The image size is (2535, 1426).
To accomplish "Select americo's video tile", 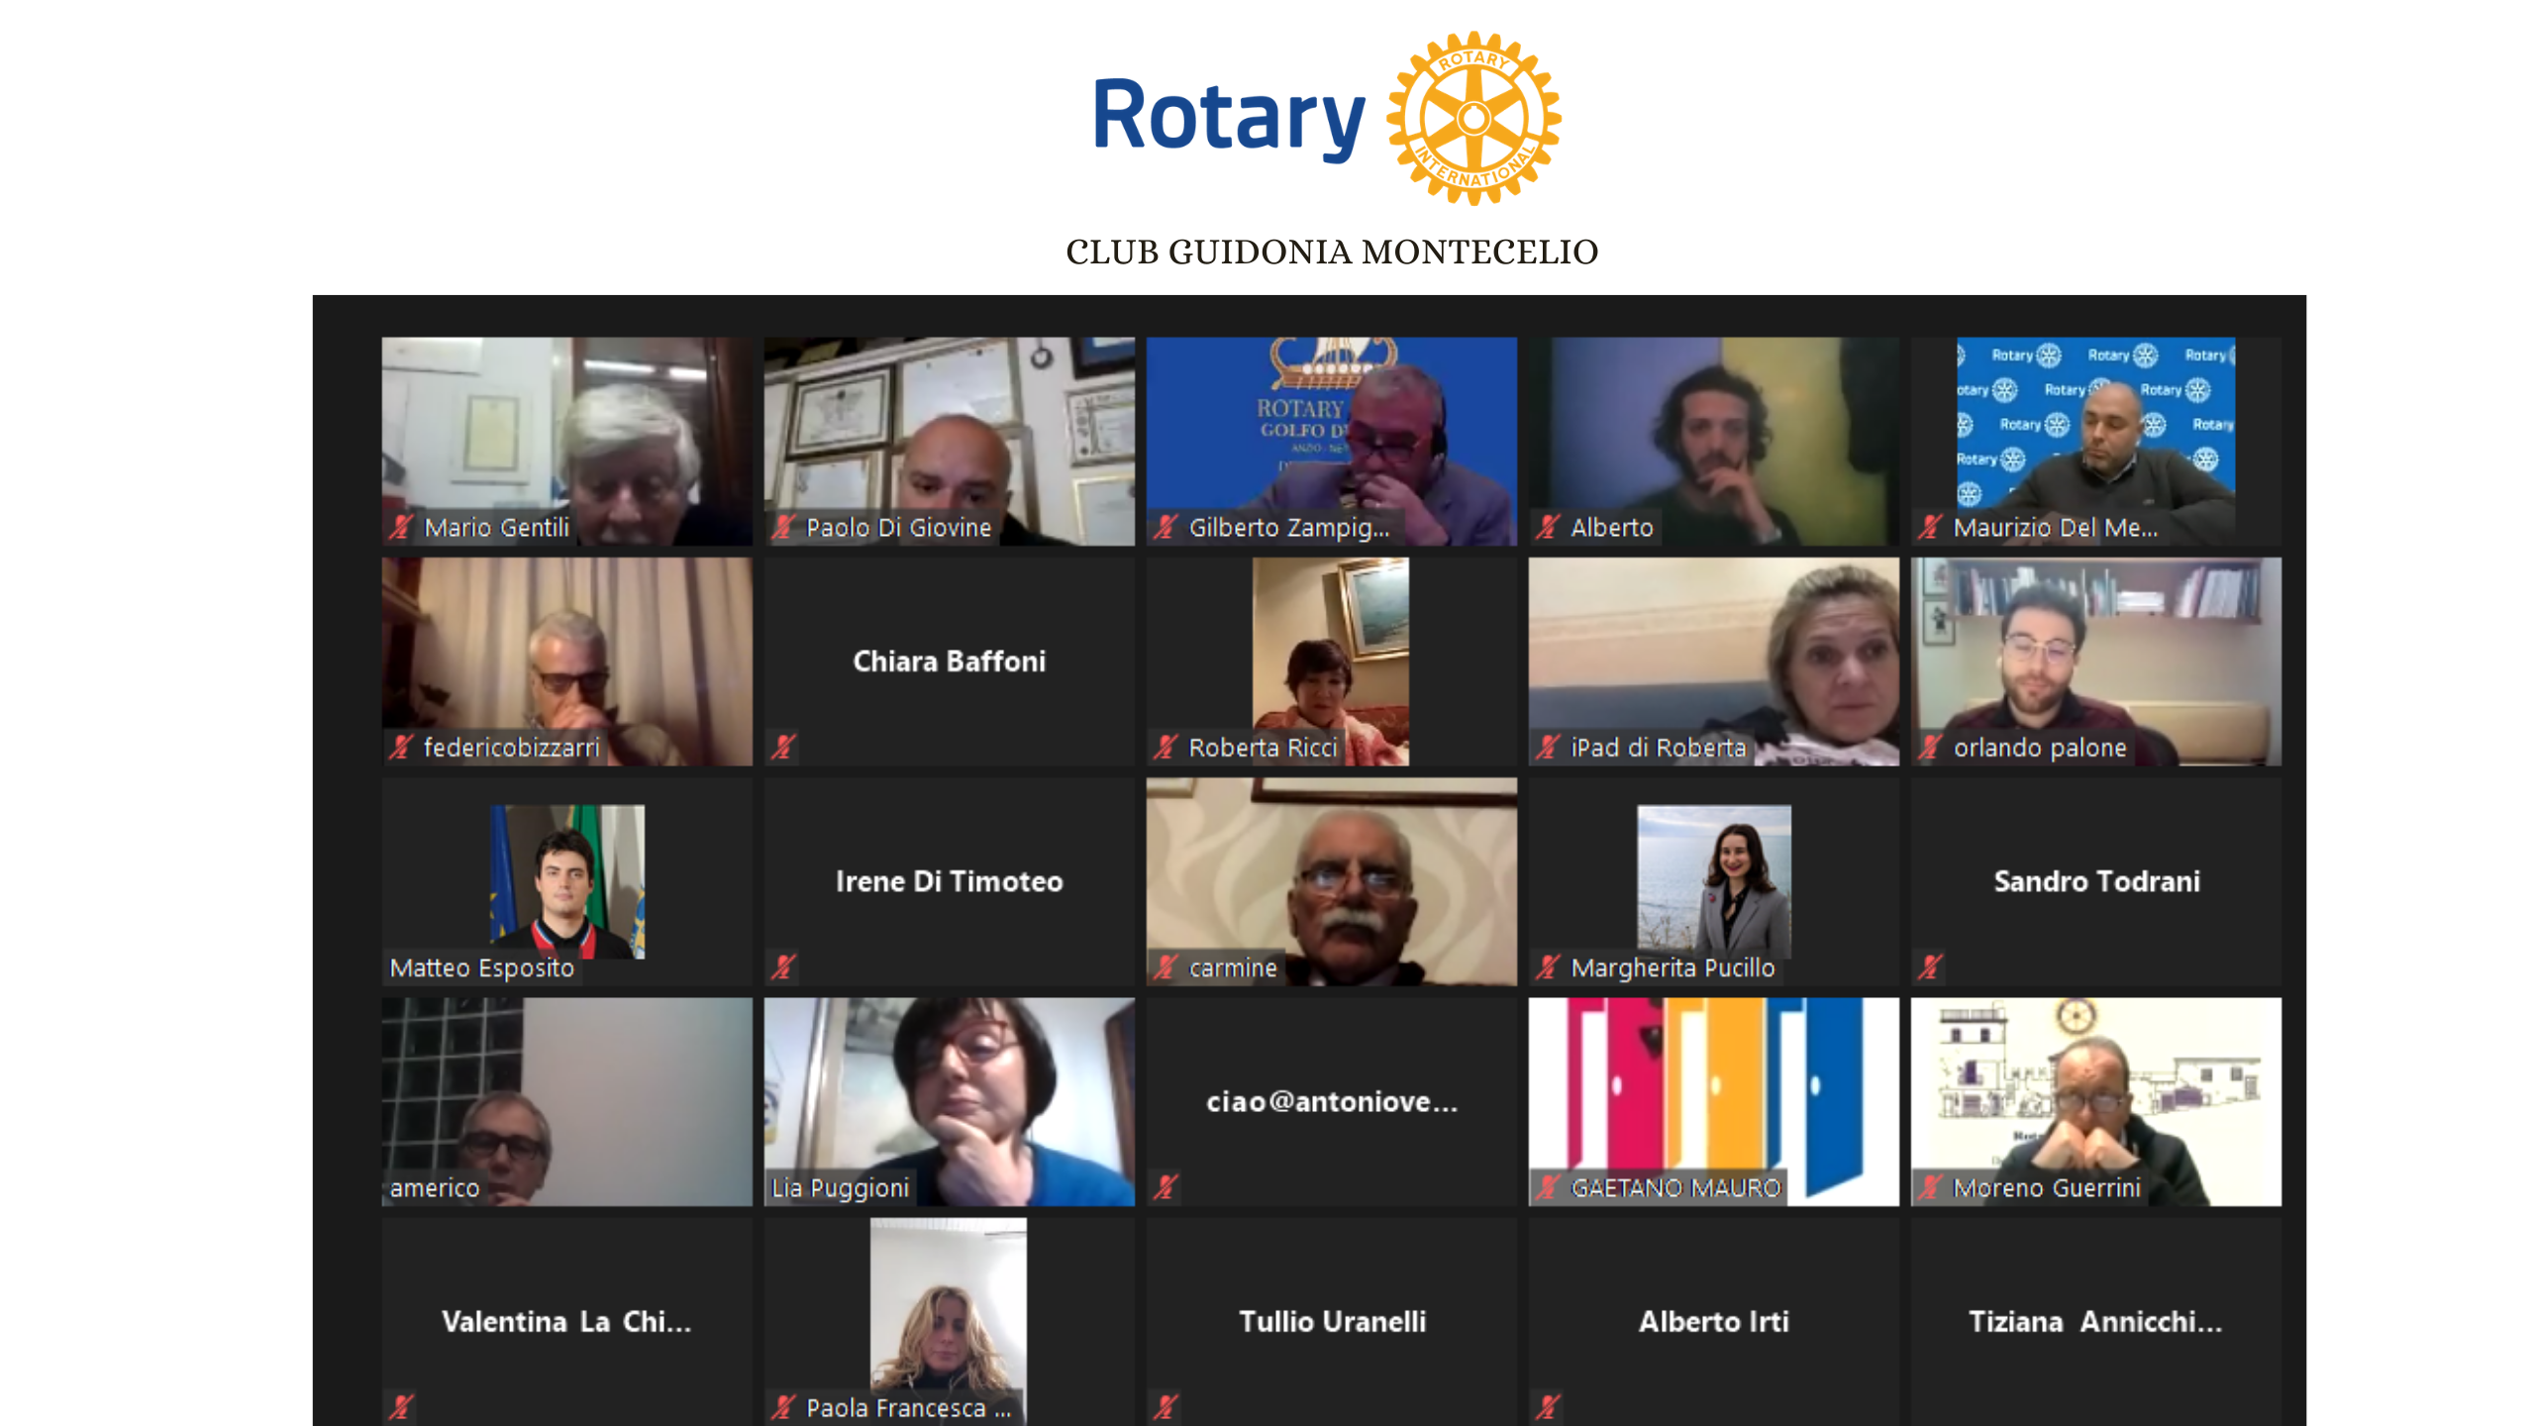I will (566, 1101).
